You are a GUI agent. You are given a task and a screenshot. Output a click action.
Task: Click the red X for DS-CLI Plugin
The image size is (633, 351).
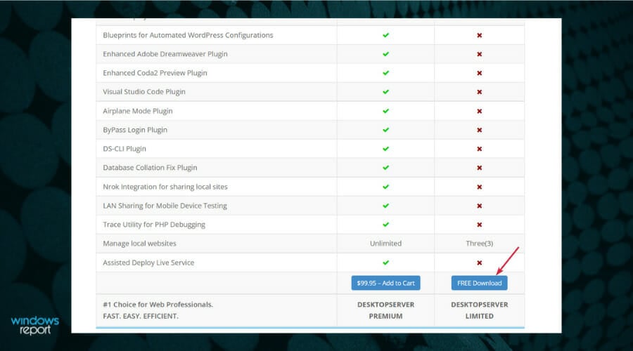click(479, 149)
